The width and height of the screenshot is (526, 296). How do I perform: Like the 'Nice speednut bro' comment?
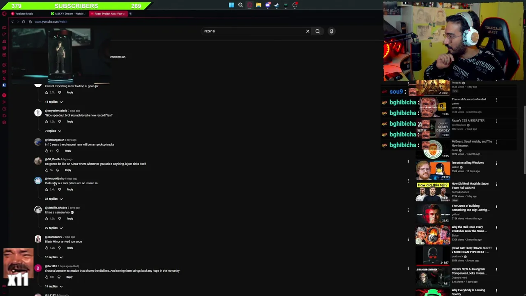[x=46, y=122]
